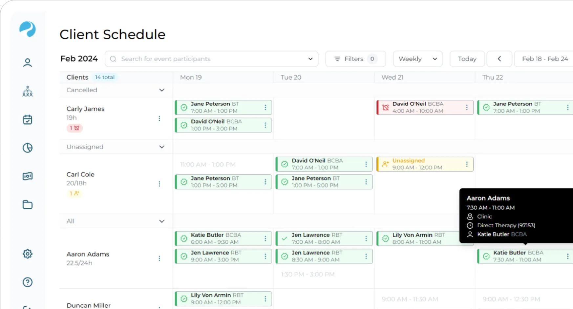Open the user profile sidebar icon
573x309 pixels.
coord(28,62)
